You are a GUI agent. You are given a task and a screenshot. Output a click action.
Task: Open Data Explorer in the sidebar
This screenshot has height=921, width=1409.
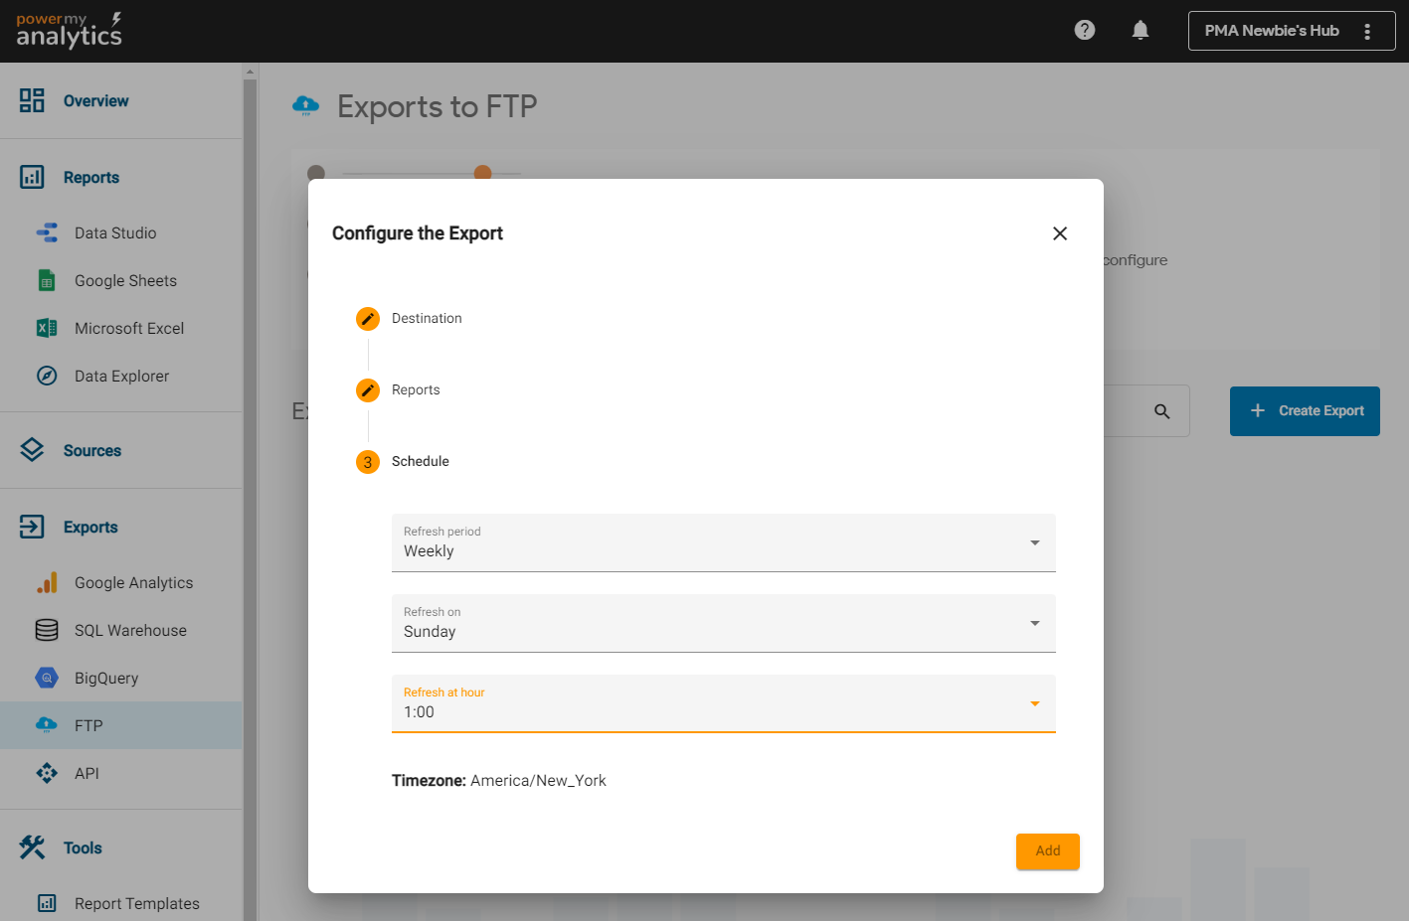(x=121, y=377)
